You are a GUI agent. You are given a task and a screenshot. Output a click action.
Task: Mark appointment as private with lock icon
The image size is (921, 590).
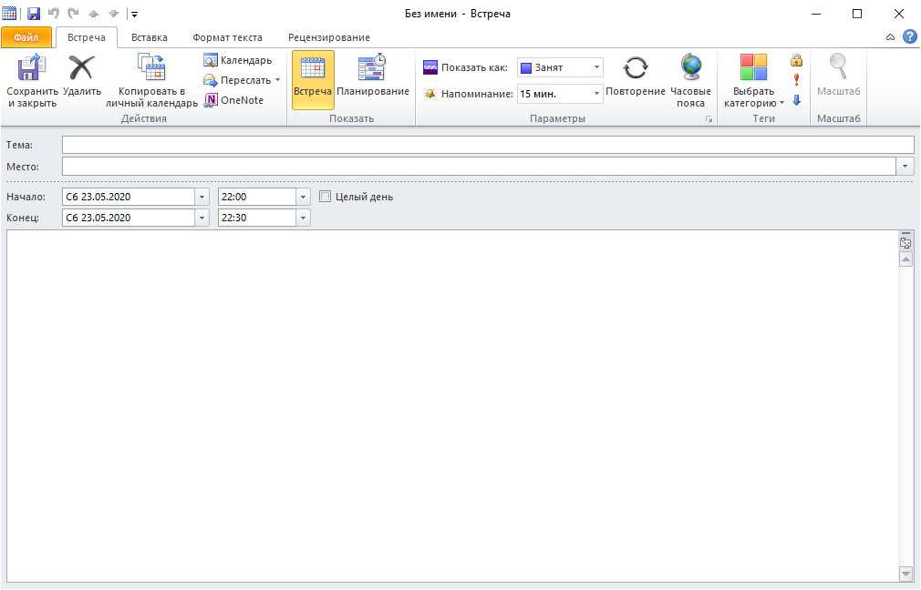[x=796, y=61]
